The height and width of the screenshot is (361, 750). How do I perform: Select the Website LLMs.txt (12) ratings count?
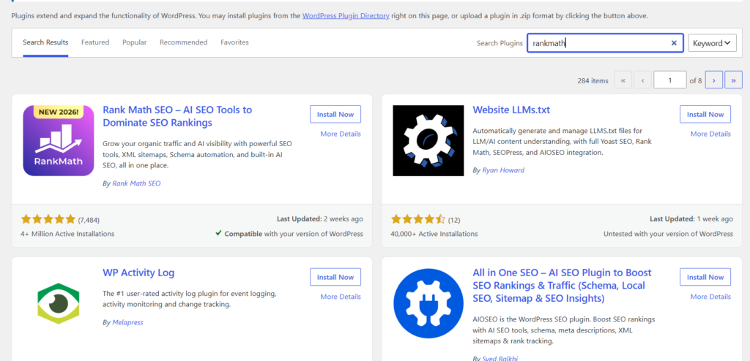(454, 220)
